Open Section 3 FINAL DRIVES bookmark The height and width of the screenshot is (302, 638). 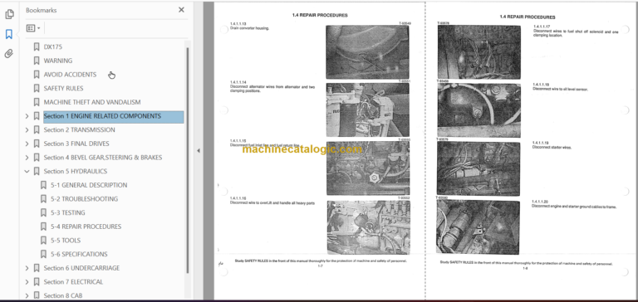pyautogui.click(x=76, y=144)
